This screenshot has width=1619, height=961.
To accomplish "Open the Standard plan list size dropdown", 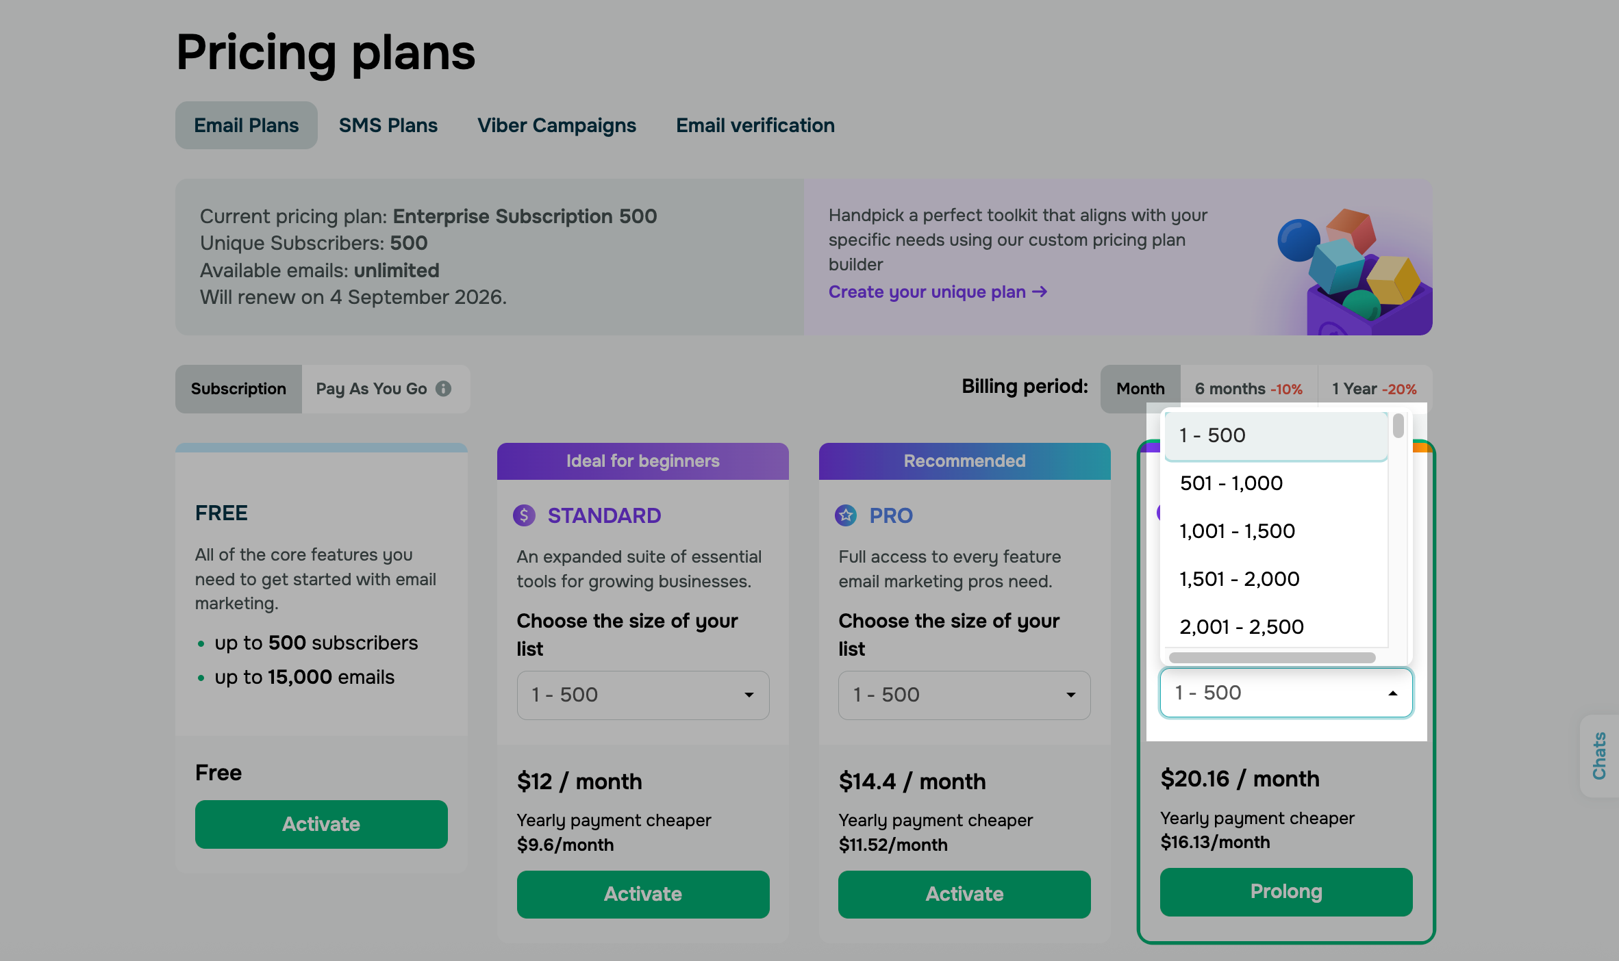I will click(642, 695).
